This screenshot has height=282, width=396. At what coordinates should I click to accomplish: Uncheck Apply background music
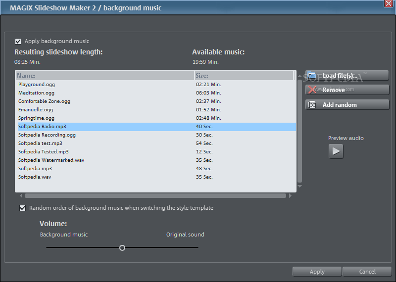coord(18,41)
